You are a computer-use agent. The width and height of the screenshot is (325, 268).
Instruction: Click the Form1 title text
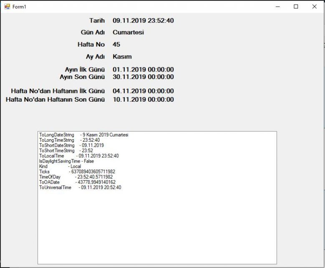[19, 7]
